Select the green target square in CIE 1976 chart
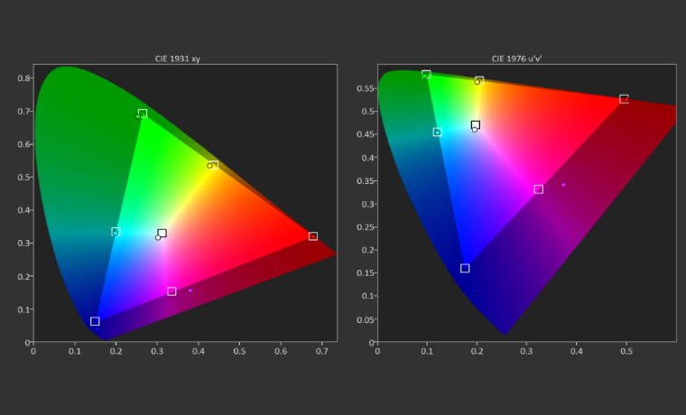 point(426,74)
